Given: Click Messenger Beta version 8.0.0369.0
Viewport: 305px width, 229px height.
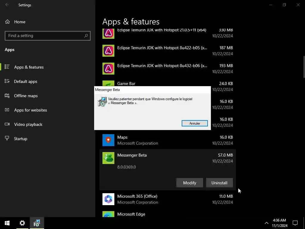Looking at the screenshot, I should pyautogui.click(x=126, y=167).
